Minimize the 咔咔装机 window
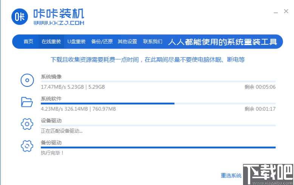This screenshot has height=185, width=294. click(x=276, y=12)
